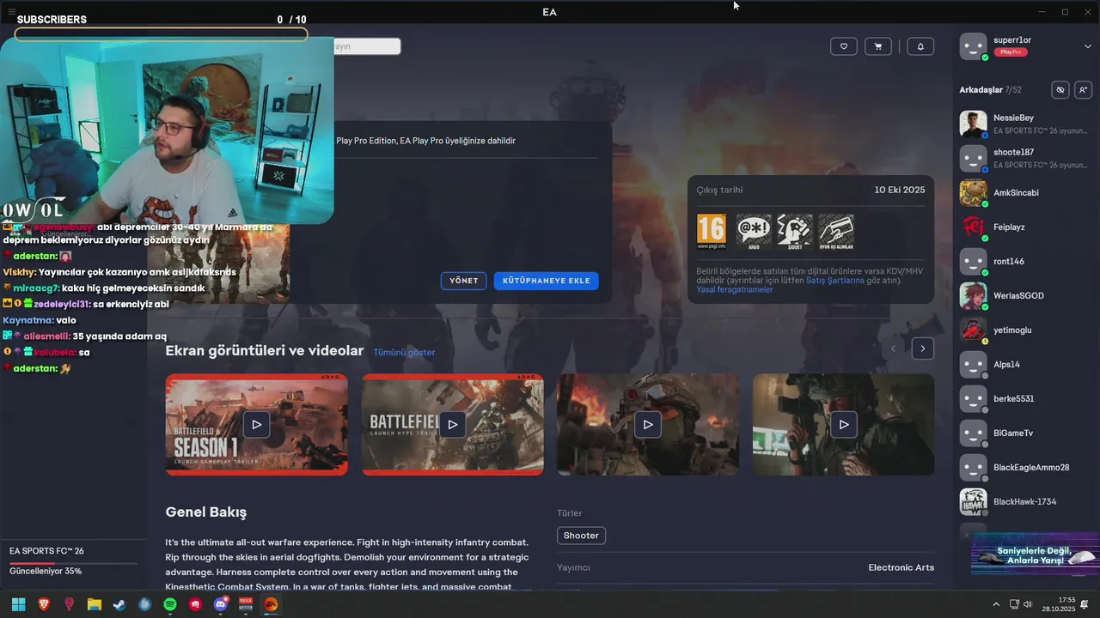Click the Argo bad language rating icon
This screenshot has width=1100, height=618.
pyautogui.click(x=754, y=232)
